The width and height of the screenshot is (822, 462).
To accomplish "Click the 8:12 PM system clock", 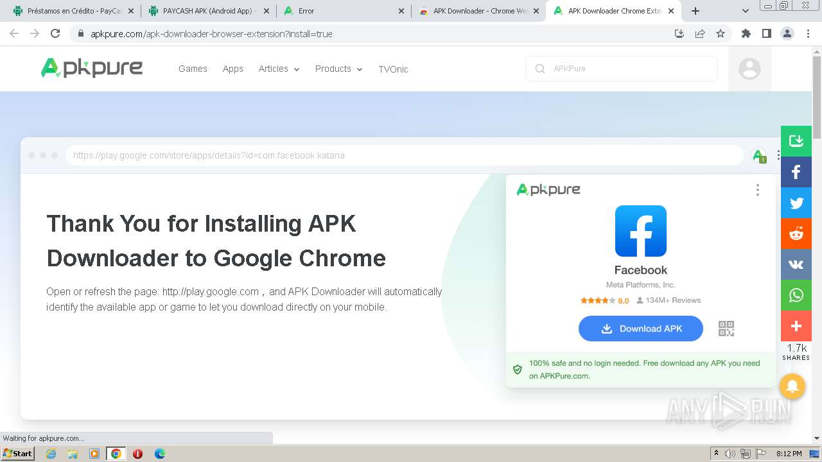I will 789,454.
